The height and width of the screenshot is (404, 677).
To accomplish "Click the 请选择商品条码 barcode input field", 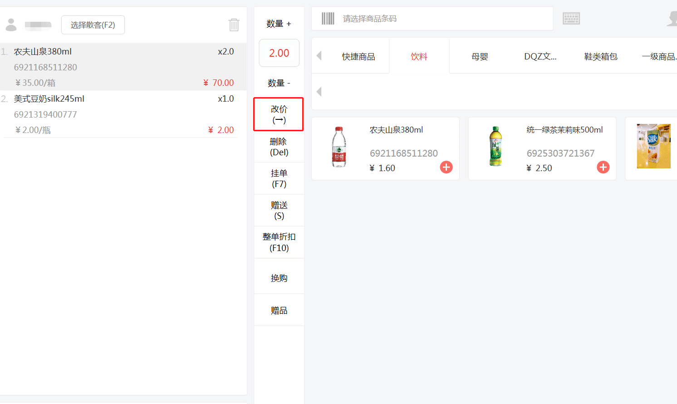I will [408, 18].
